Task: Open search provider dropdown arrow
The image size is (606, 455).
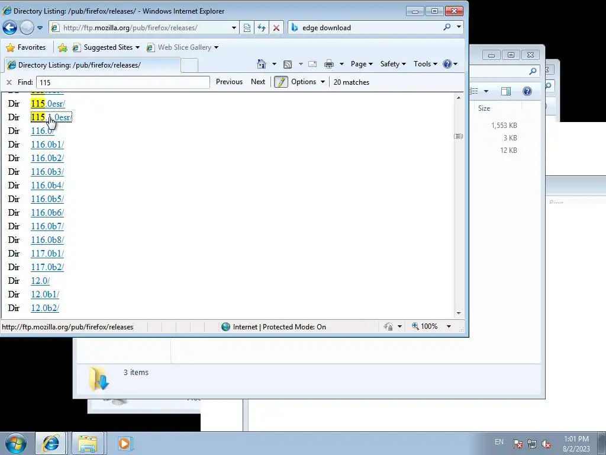Action: [459, 27]
